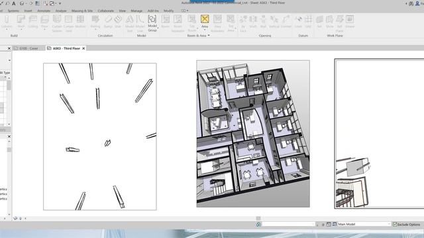Open the Area tool dropdown arrow
This screenshot has width=424, height=238.
(205, 30)
